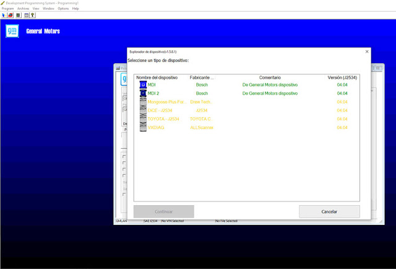The width and height of the screenshot is (396, 269).
Task: Select the 'MDI 2' device name
Action: coord(153,94)
